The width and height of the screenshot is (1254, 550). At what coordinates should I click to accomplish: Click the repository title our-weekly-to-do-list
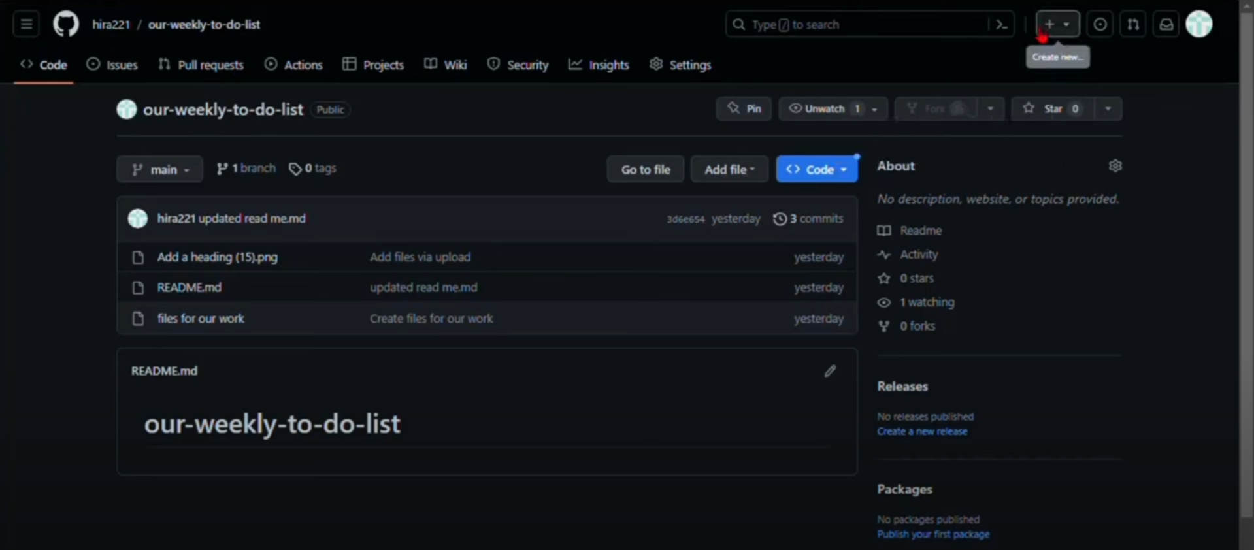pos(223,109)
